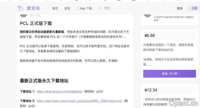This screenshot has width=200, height=108.
Task: Select the ¥12.34 sponsorship tier card
Action: (x=170, y=96)
